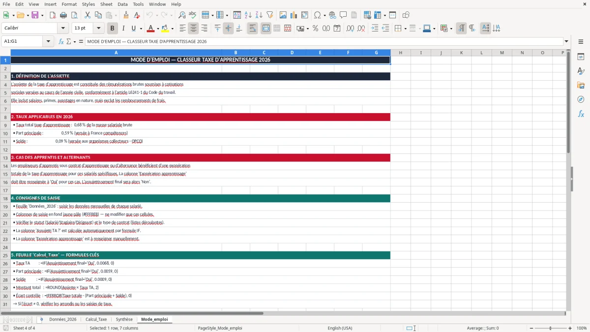Insert an image
Screen dimensions: 590x332
click(283, 15)
